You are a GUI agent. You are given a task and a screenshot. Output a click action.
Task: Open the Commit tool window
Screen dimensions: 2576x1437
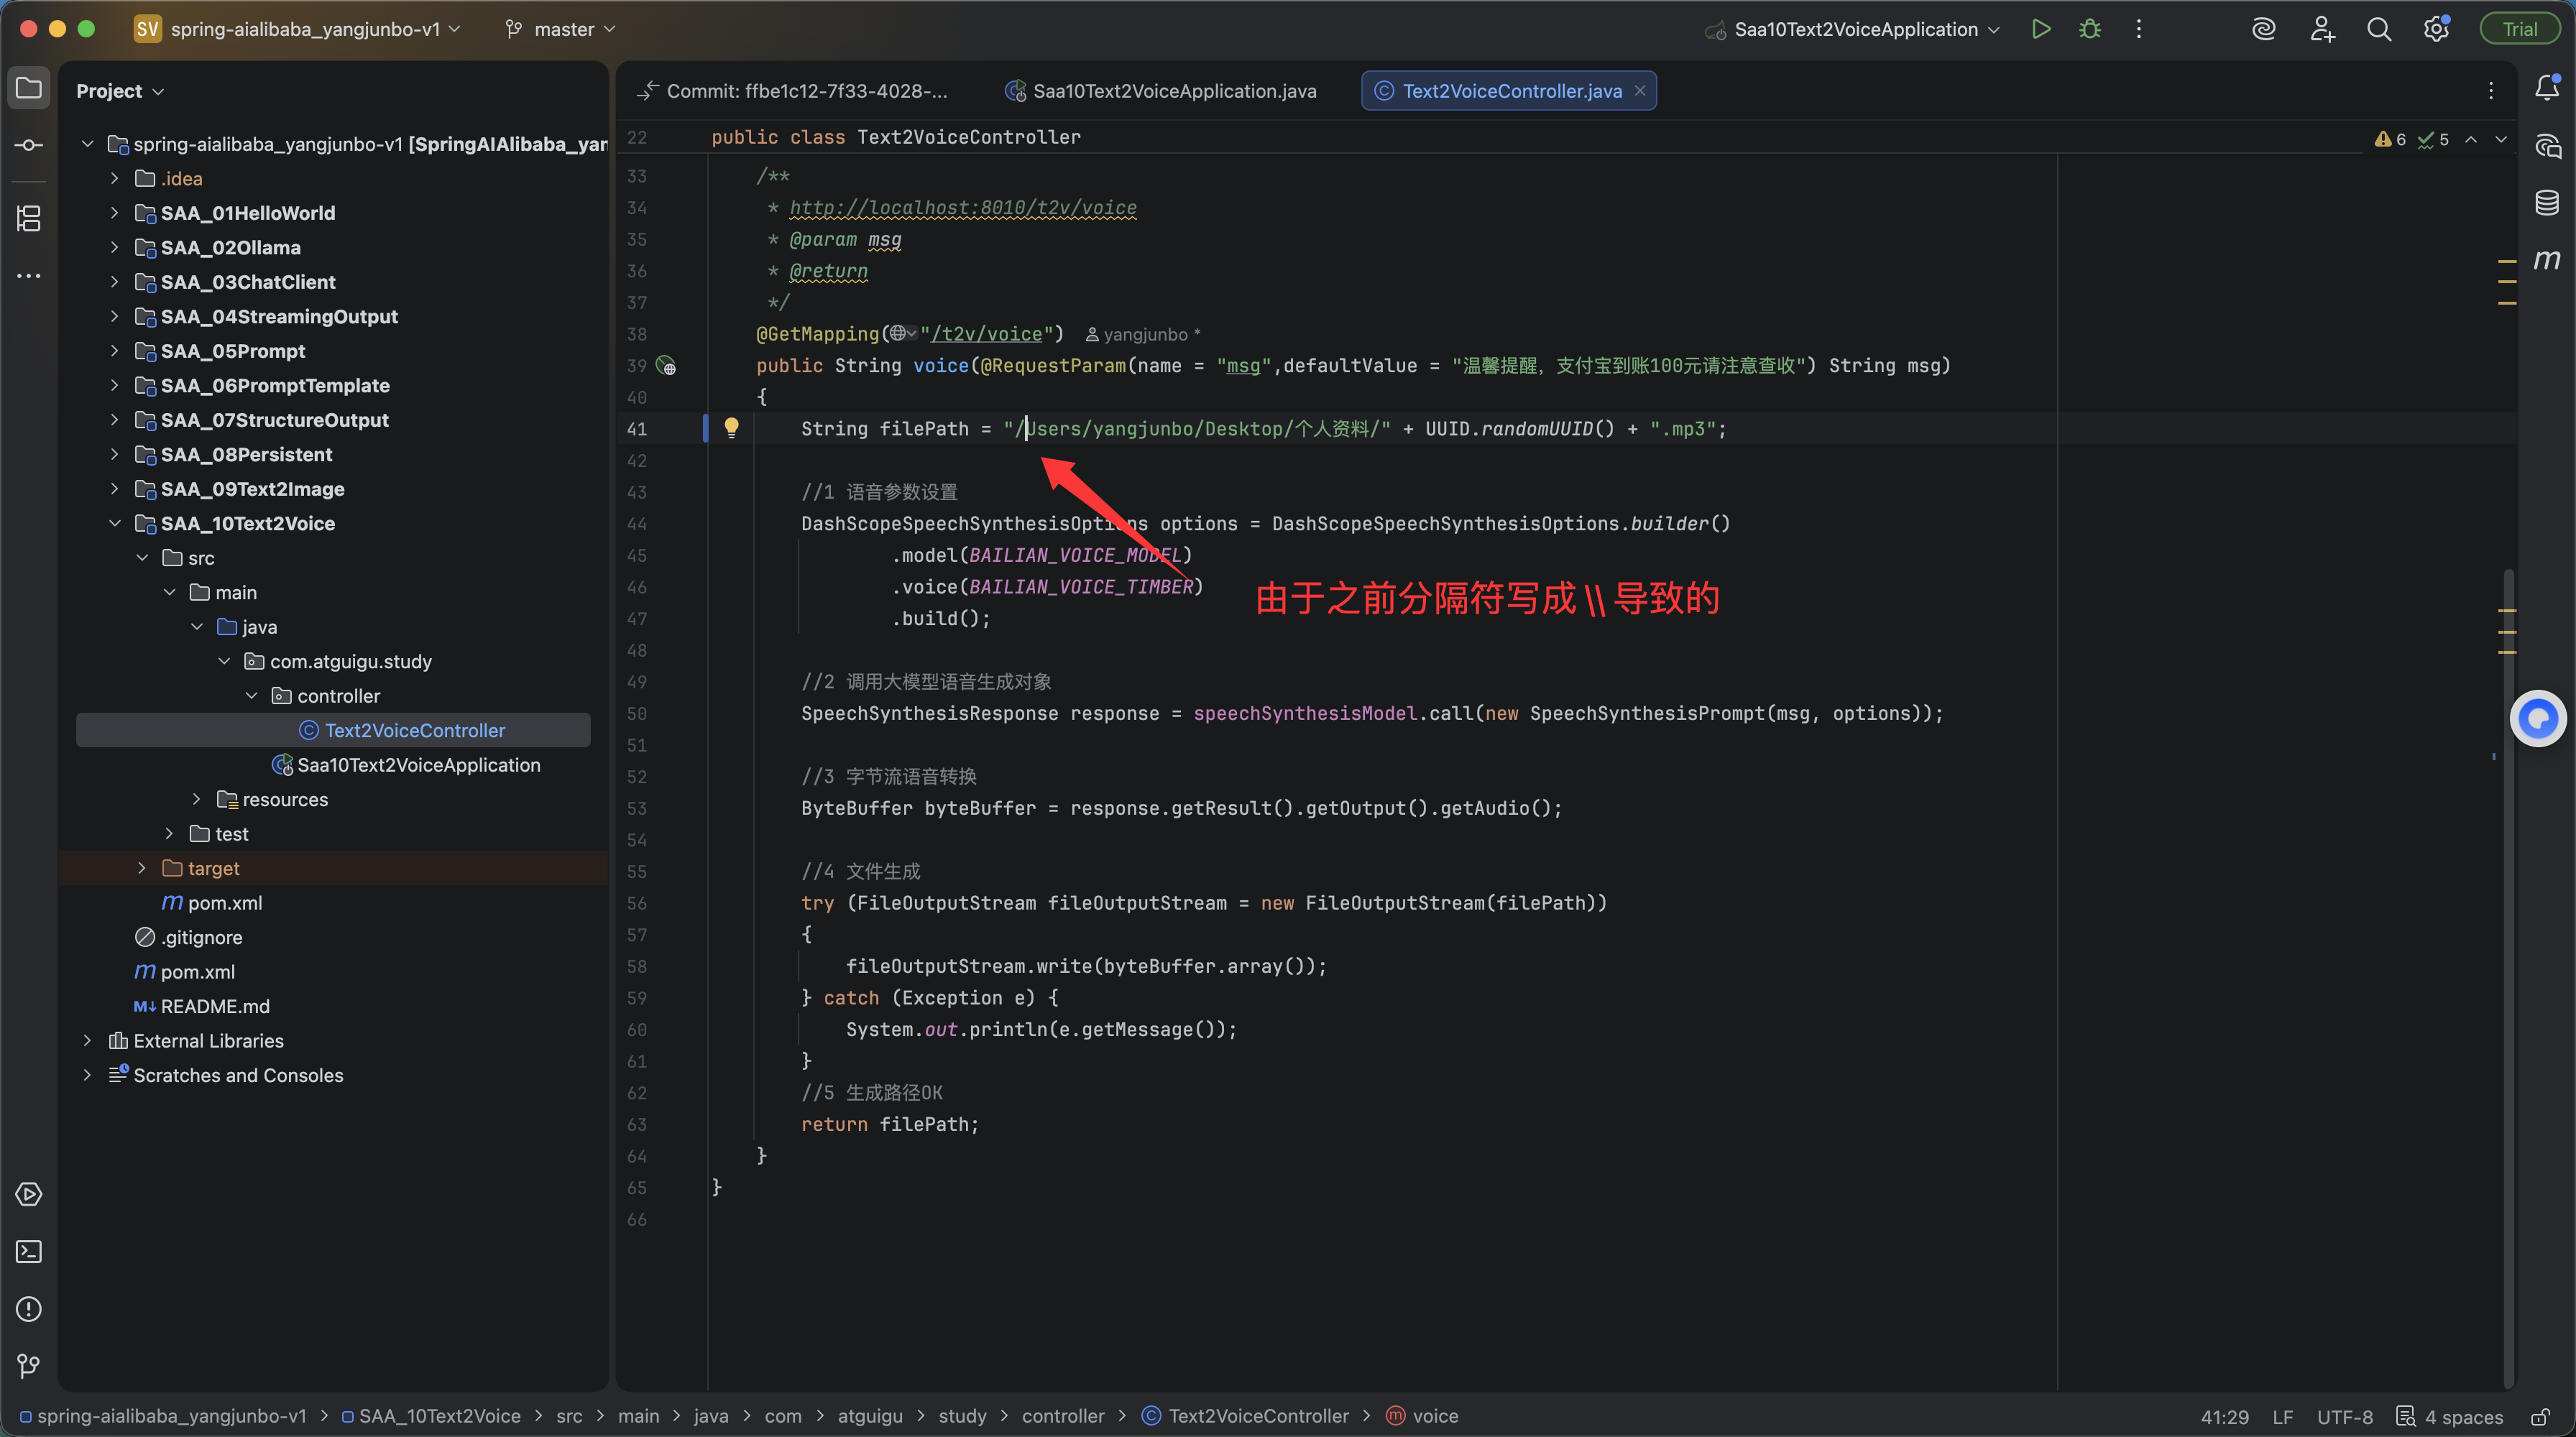(29, 146)
